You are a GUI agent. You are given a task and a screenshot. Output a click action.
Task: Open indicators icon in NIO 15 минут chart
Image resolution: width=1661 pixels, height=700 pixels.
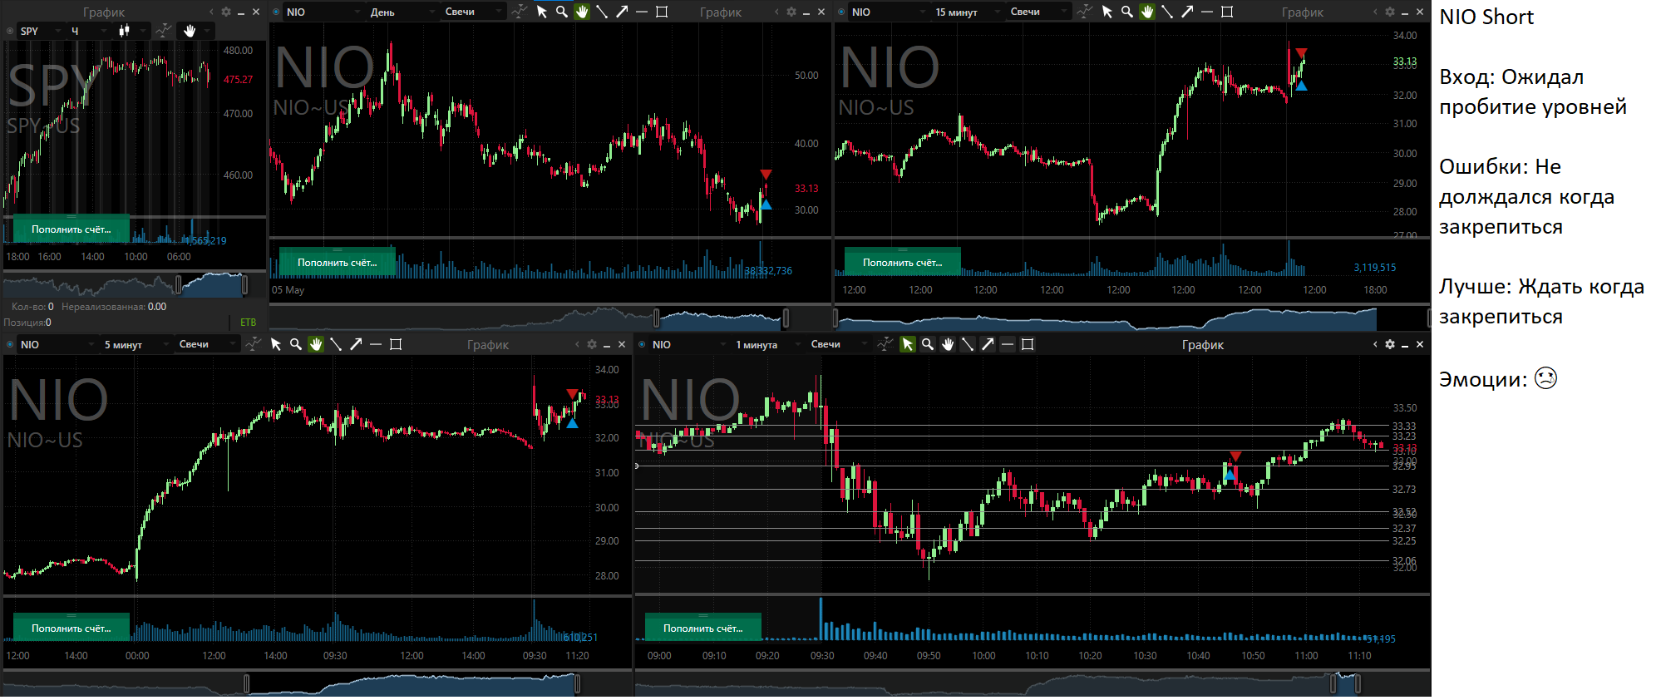pos(1085,12)
